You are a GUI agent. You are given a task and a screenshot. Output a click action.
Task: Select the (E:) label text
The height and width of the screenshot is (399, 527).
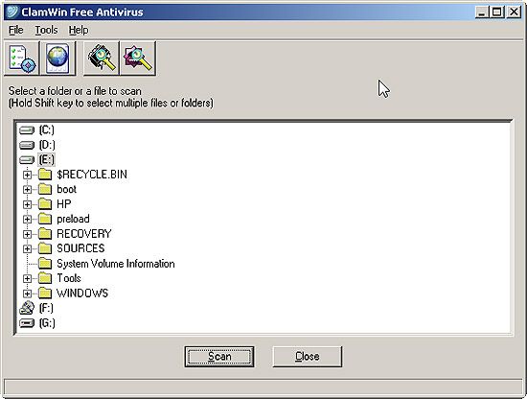pos(46,160)
